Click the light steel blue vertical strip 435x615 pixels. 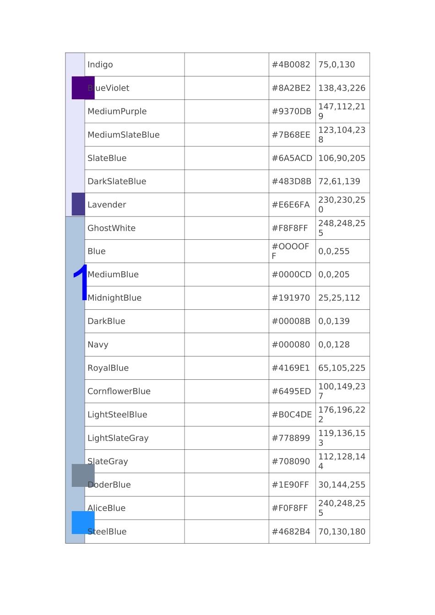(75, 389)
